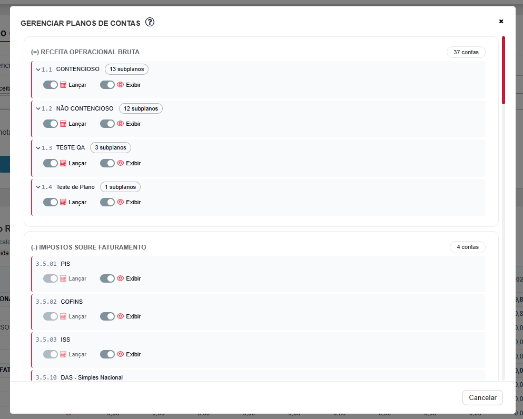Click the help question mark icon

[x=150, y=22]
